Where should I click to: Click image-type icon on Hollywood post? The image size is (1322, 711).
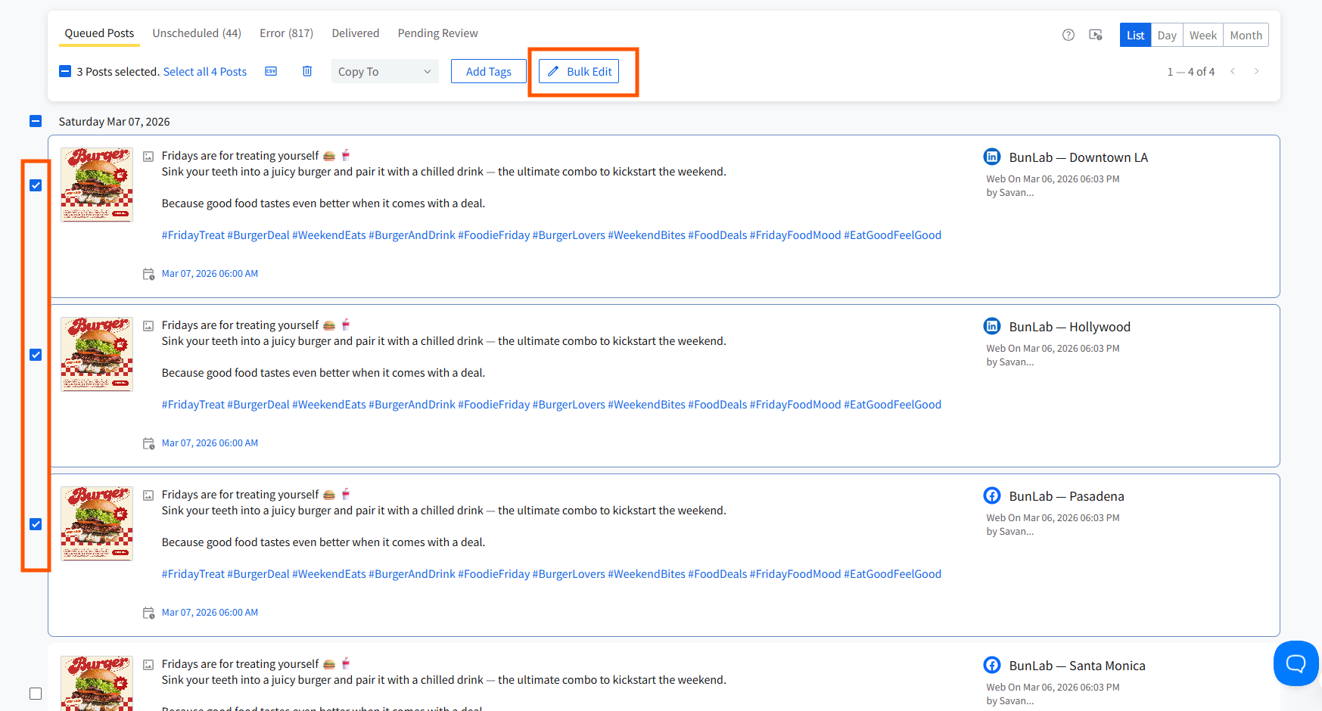(148, 326)
